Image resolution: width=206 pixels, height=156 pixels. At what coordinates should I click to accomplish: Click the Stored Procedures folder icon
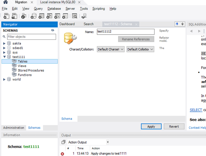(14, 70)
